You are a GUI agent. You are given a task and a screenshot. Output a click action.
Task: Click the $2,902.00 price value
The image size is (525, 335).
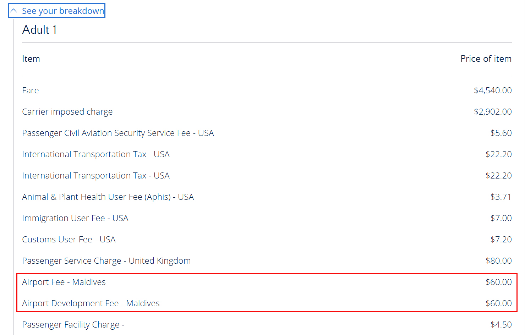tap(493, 112)
